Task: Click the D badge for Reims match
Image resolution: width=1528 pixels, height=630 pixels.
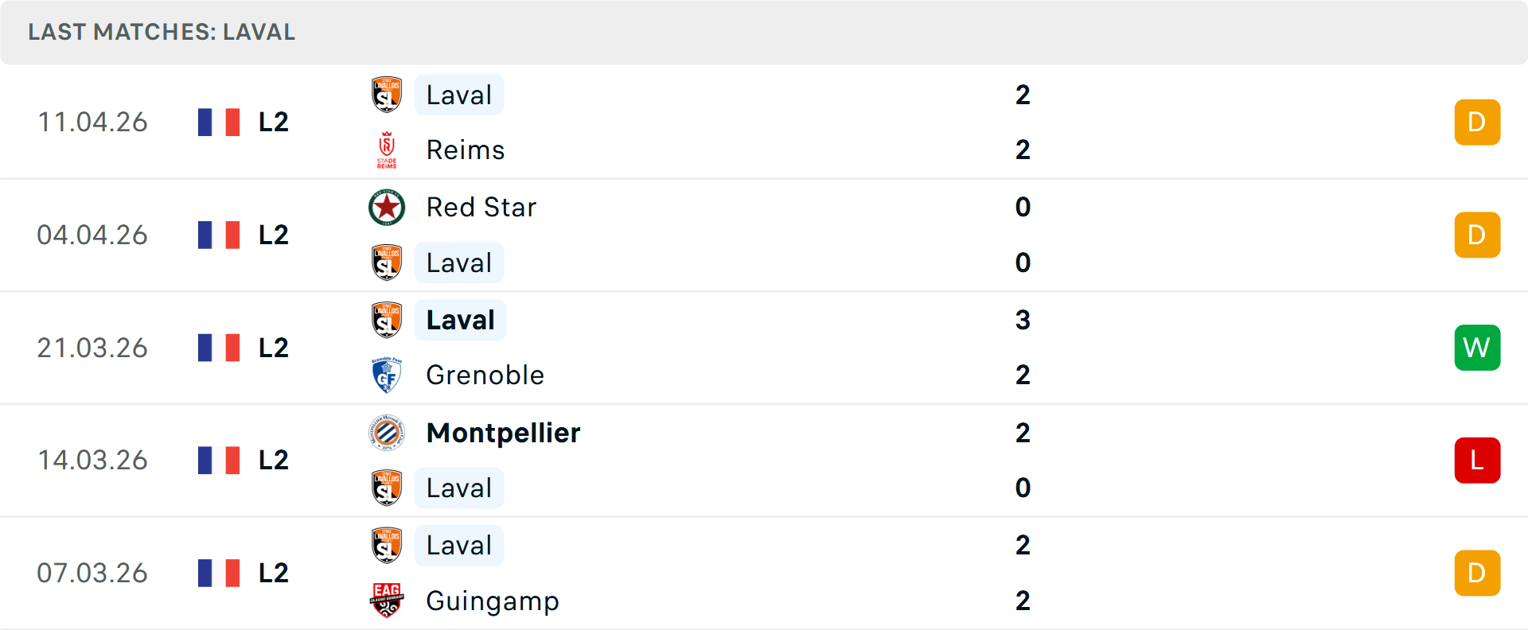Action: pyautogui.click(x=1477, y=122)
